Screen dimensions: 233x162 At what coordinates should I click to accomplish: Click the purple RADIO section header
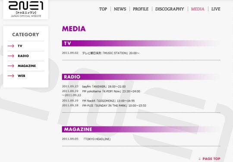(141, 77)
